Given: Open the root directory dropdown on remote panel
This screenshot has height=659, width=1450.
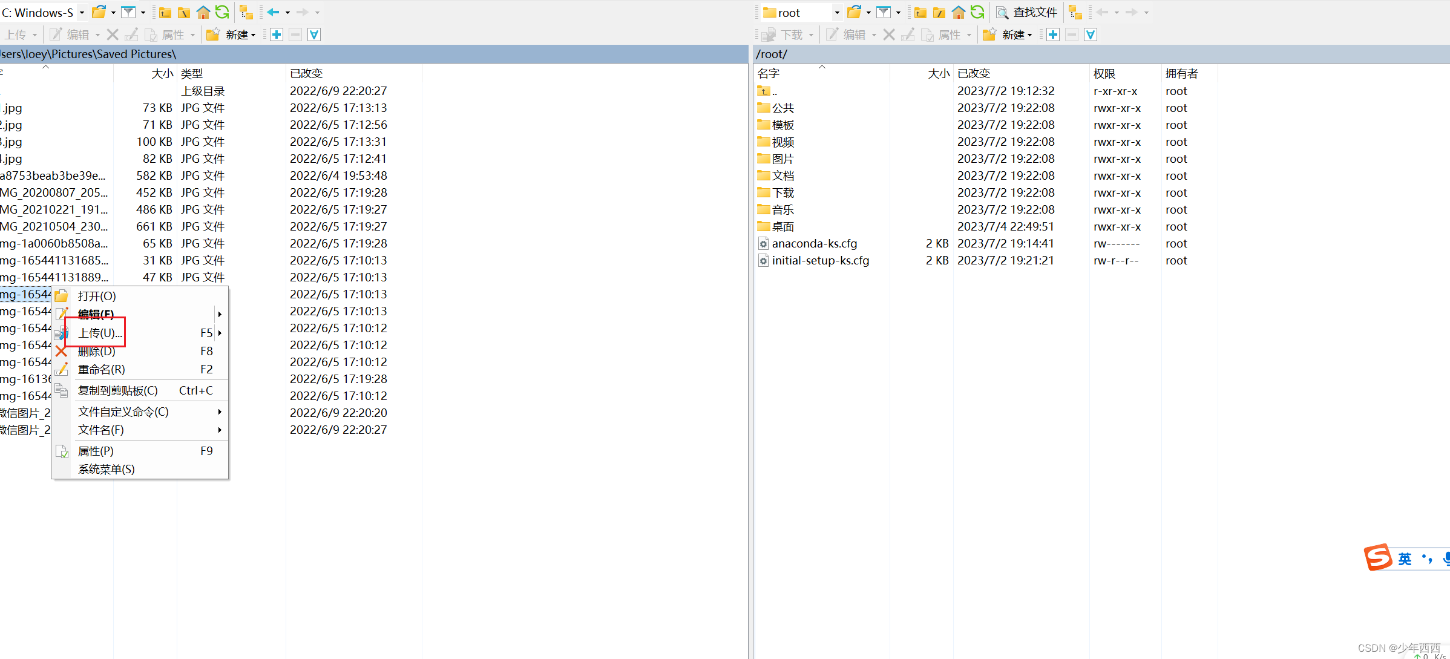Looking at the screenshot, I should tap(837, 12).
